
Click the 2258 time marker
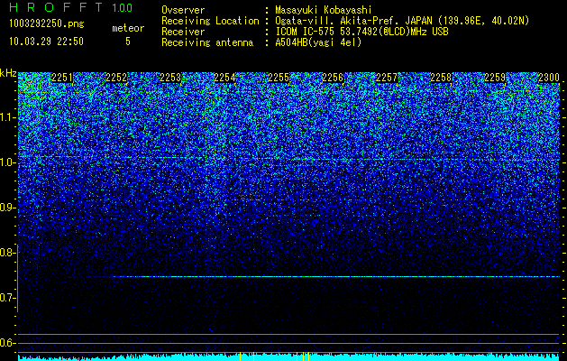[x=441, y=78]
